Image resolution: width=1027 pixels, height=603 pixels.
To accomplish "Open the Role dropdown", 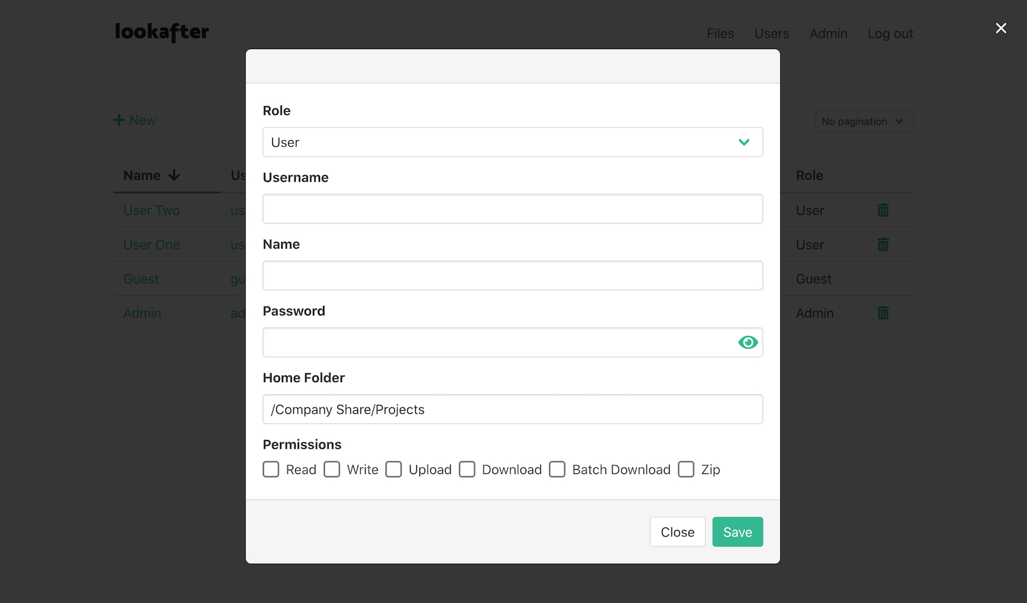I will point(512,142).
